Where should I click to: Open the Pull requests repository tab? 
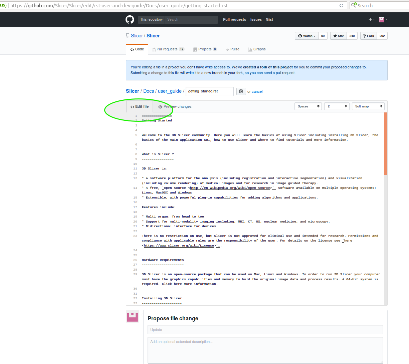pyautogui.click(x=167, y=49)
